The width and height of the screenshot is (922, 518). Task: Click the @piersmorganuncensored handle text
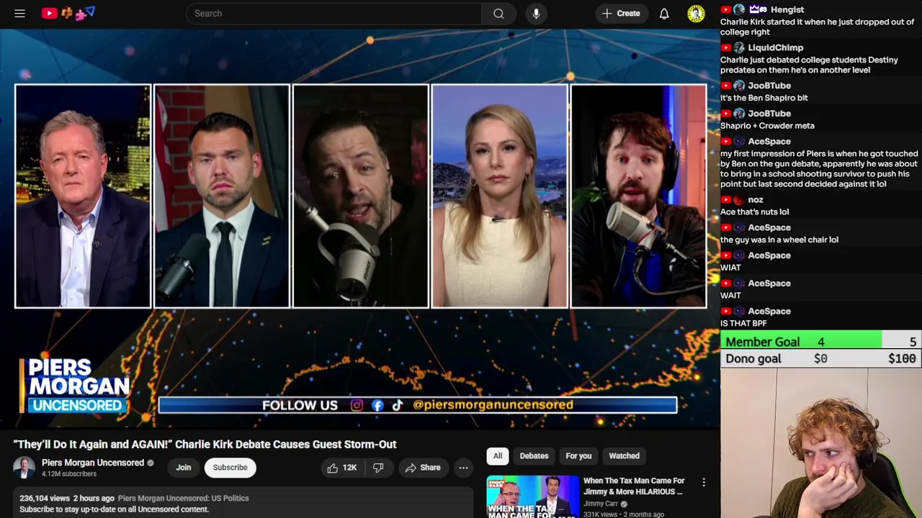(493, 405)
